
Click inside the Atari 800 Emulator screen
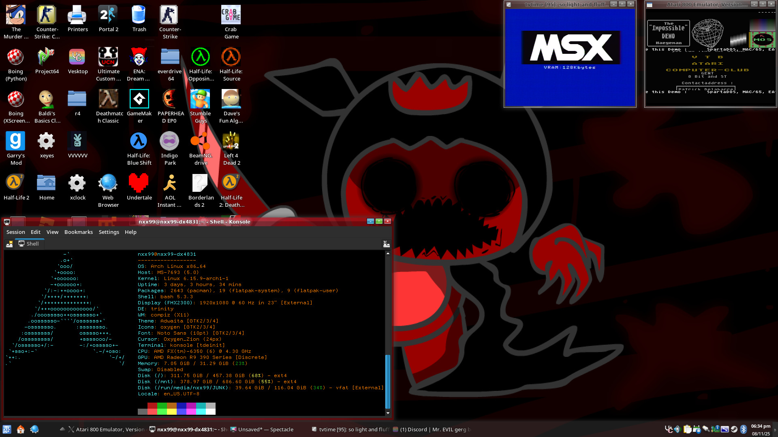(711, 57)
